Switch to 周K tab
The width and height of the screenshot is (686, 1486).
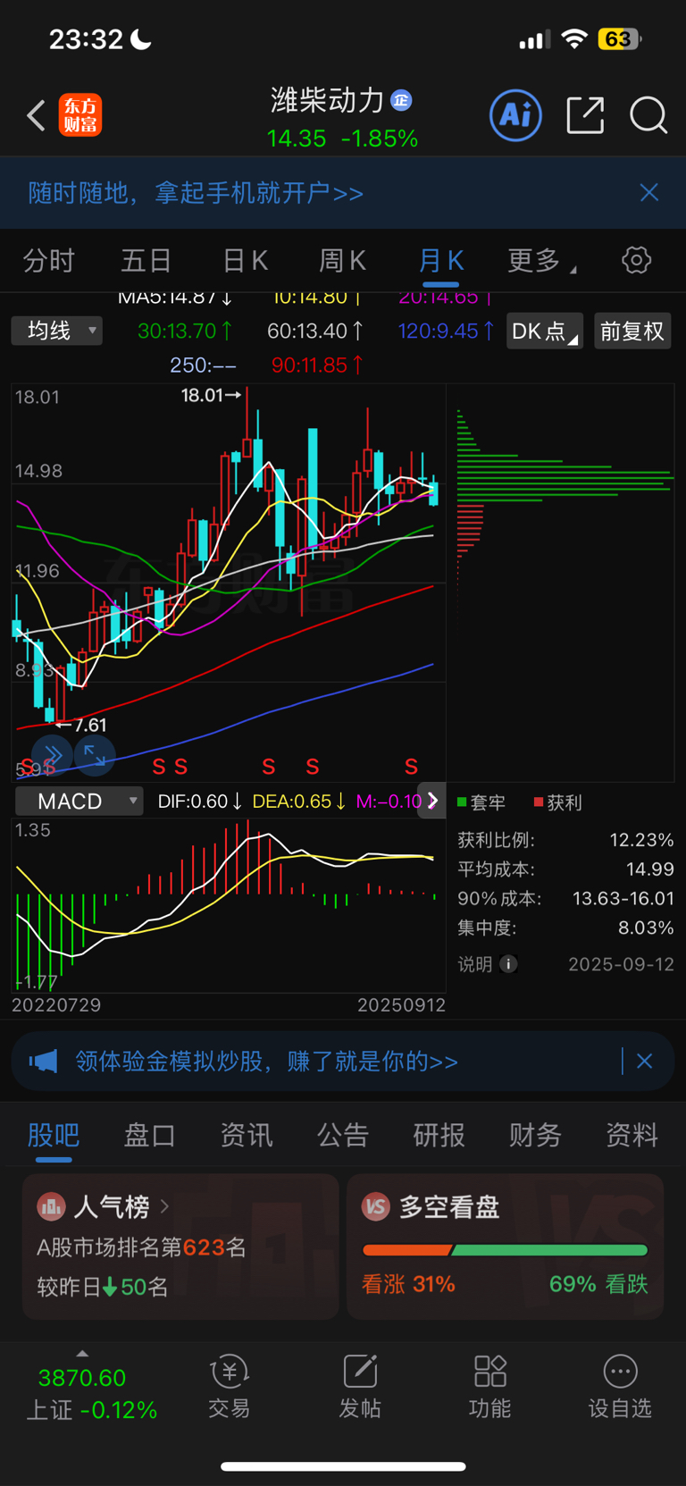[343, 260]
